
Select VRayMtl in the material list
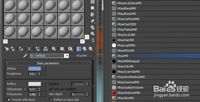click(156, 56)
